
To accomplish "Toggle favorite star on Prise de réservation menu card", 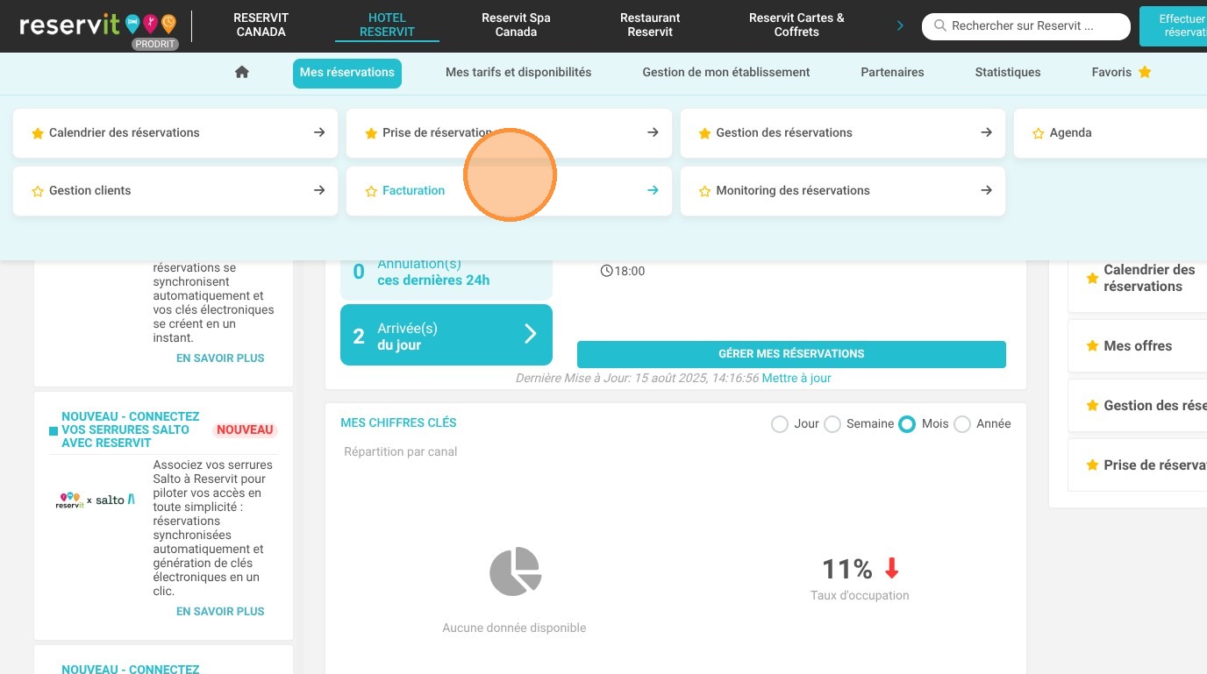I will coord(371,133).
